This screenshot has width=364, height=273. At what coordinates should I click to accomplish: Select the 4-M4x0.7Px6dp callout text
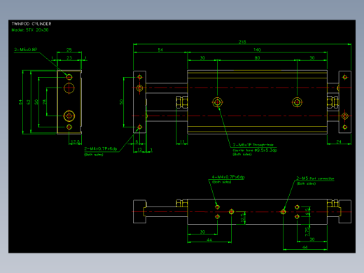tap(228, 177)
